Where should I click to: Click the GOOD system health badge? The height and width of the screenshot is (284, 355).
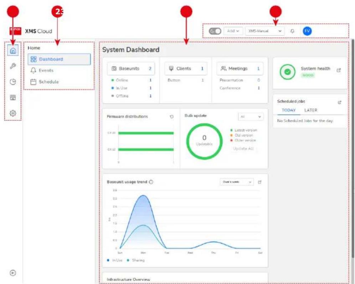click(308, 75)
